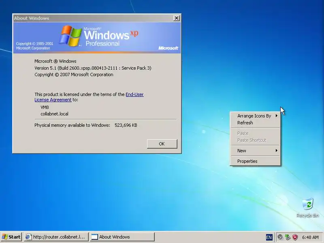This screenshot has height=243, width=324.
Task: Click the Safely Remove Hardware tray icon
Action: click(288, 237)
